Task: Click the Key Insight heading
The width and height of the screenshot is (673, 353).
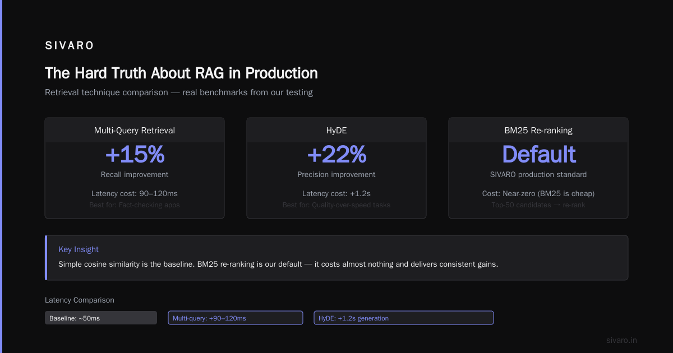Action: (x=79, y=249)
